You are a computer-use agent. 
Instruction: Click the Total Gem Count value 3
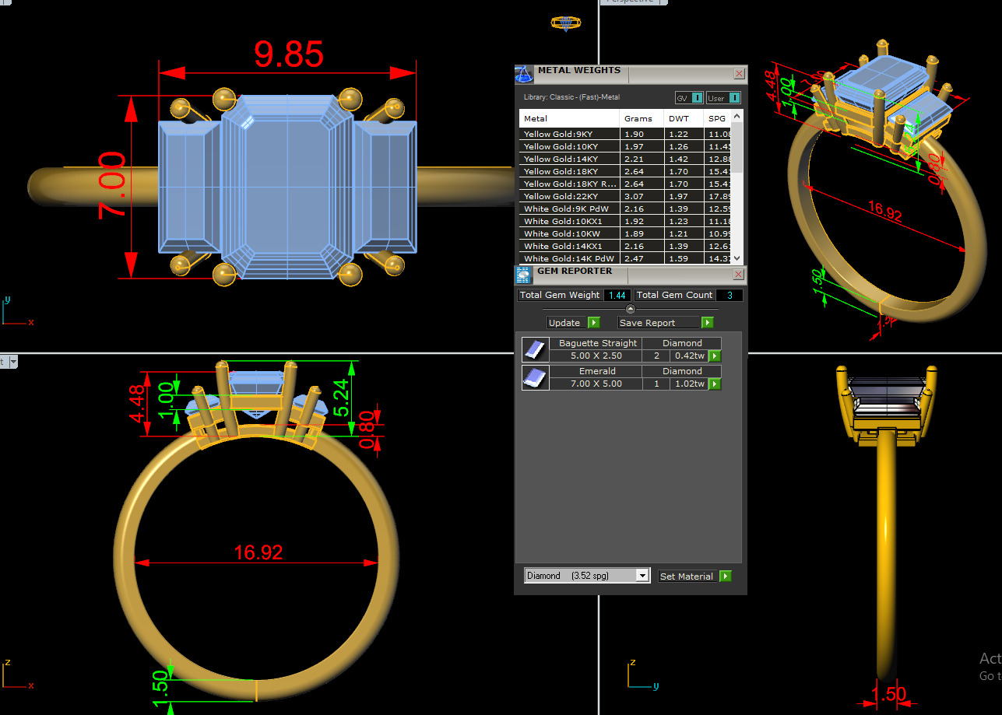coord(729,296)
